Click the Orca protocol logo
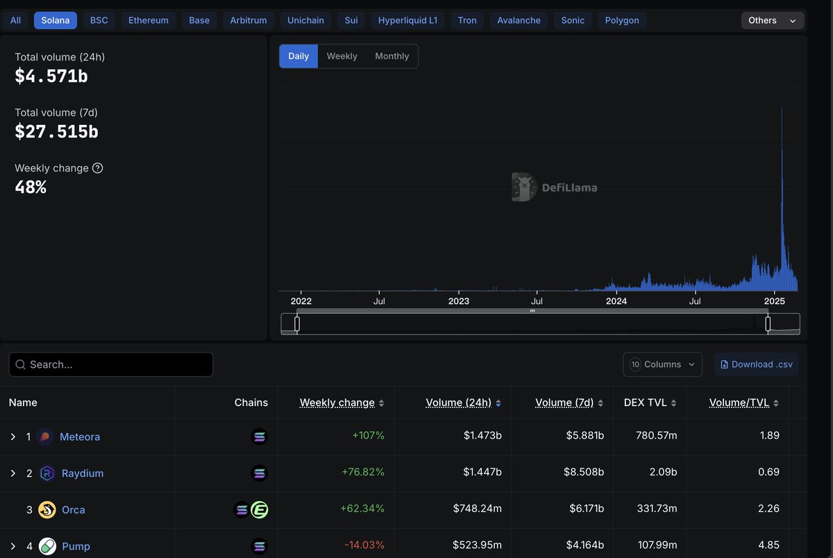The width and height of the screenshot is (833, 558). click(47, 509)
